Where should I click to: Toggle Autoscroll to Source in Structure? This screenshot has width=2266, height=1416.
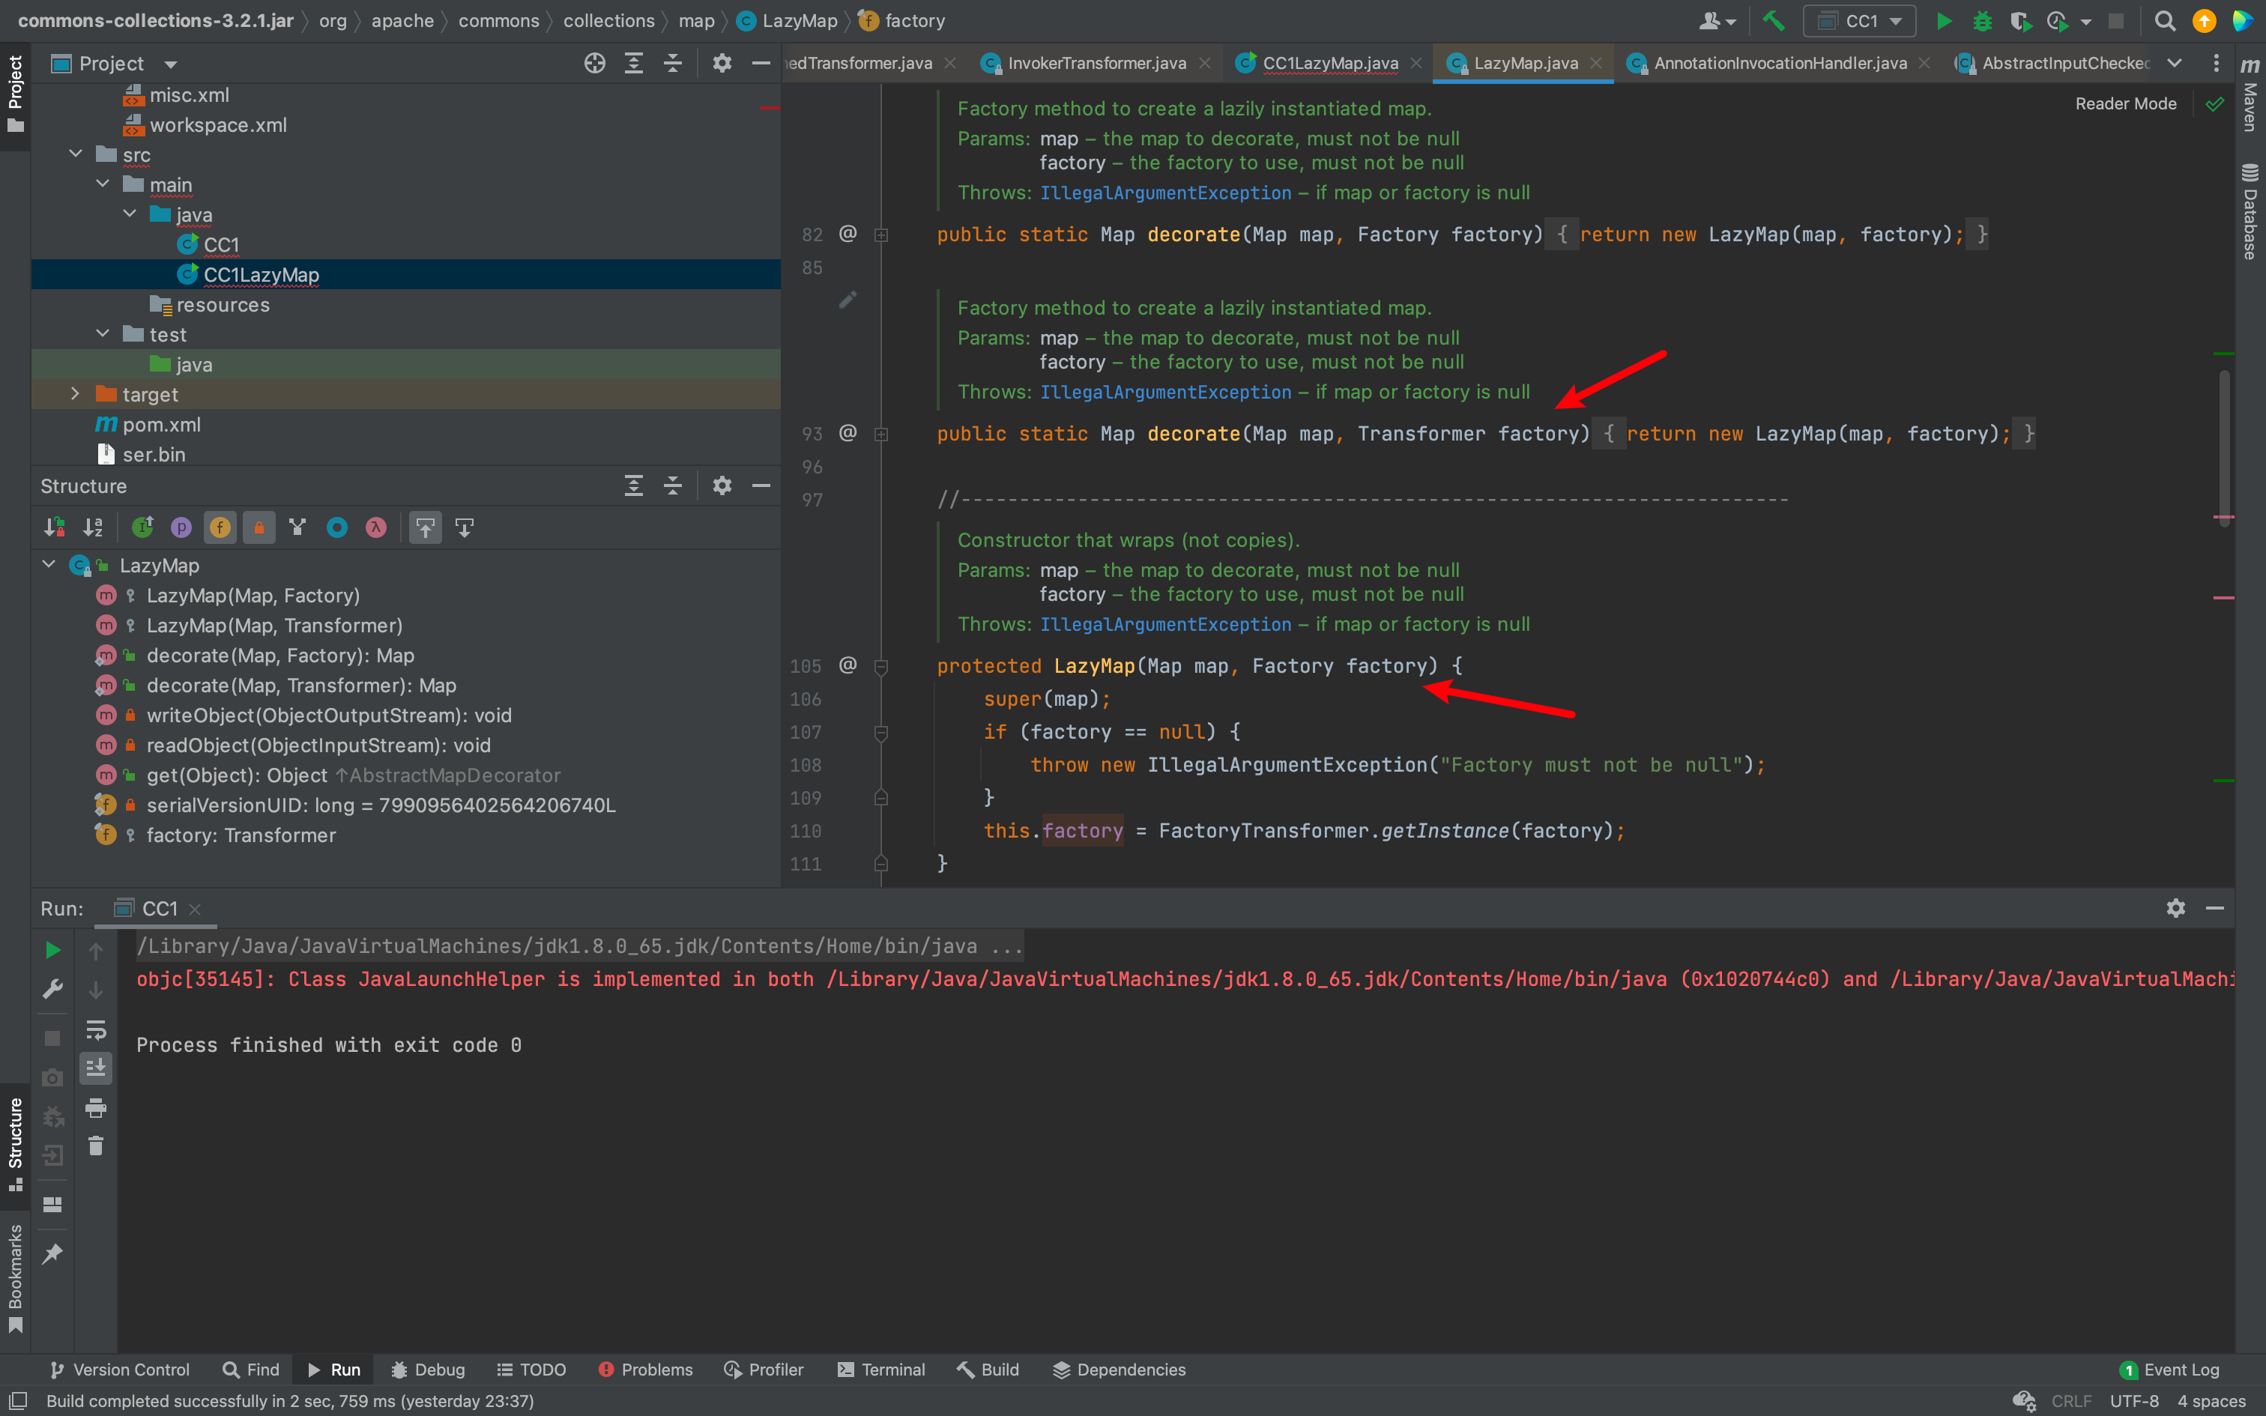pos(425,527)
